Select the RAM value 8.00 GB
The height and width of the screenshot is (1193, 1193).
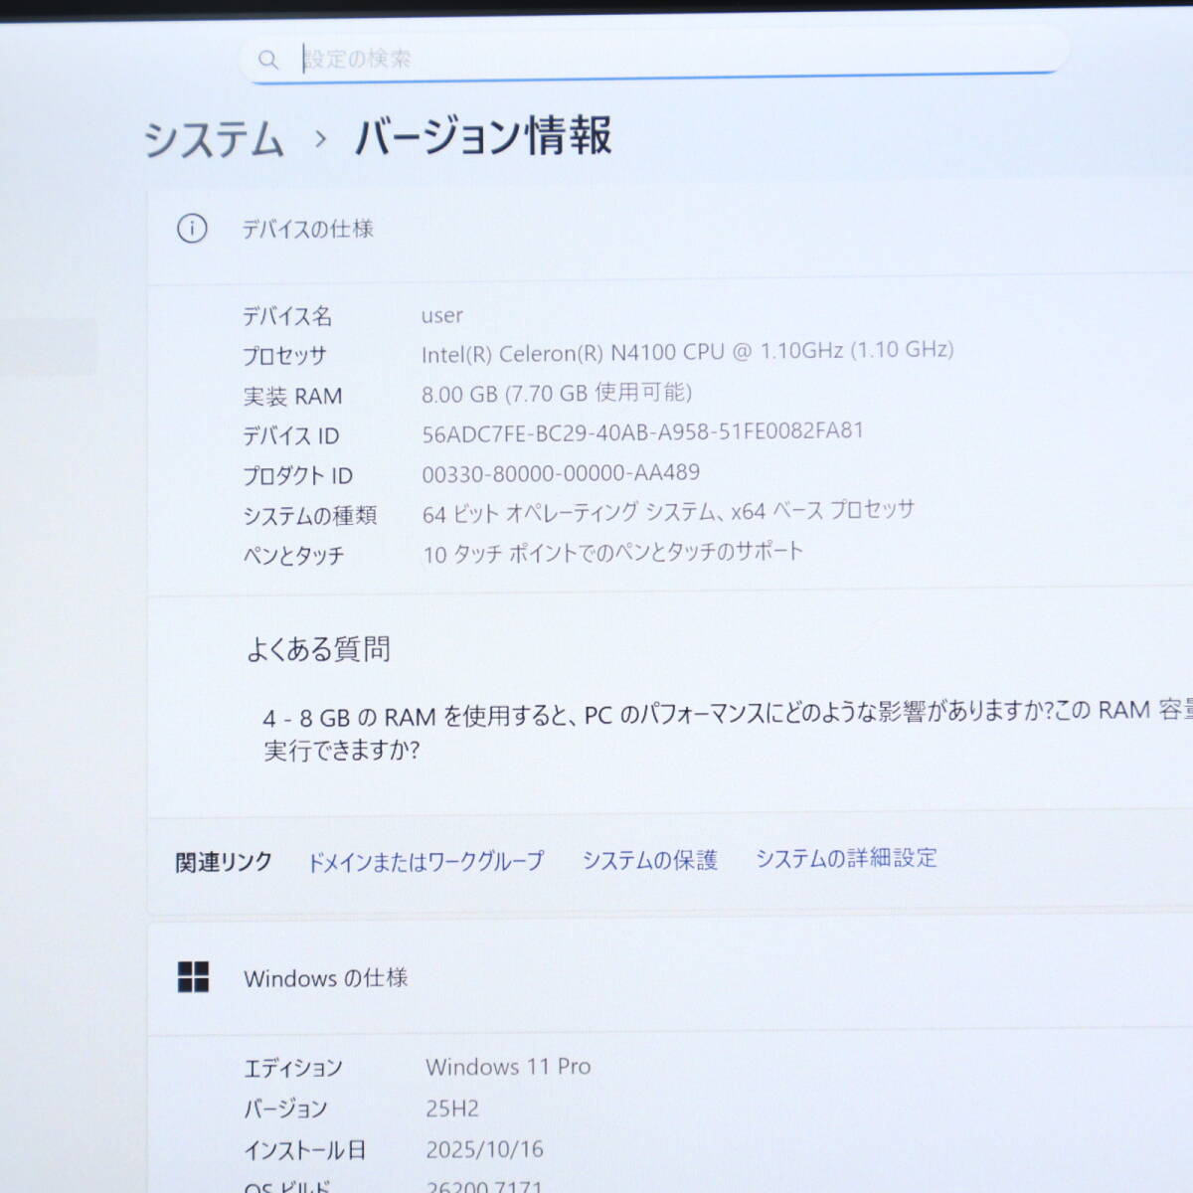pyautogui.click(x=458, y=394)
